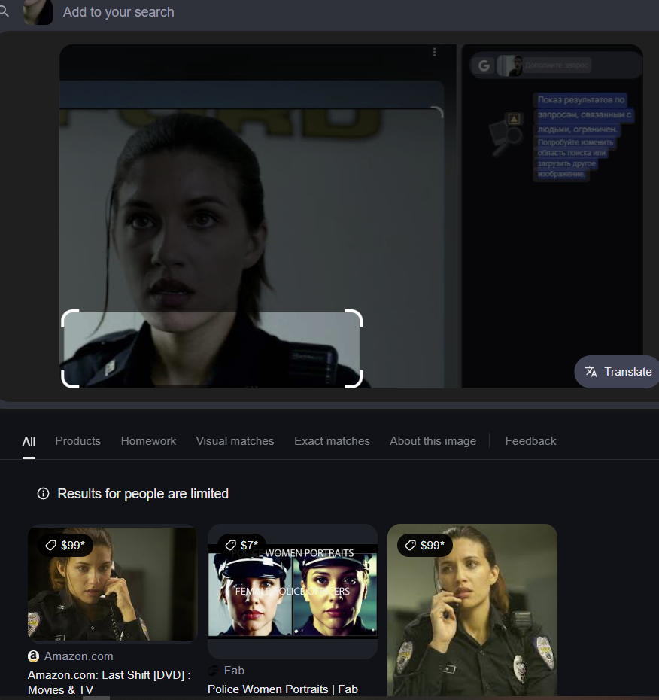Click the image thumbnail in the search bar
This screenshot has width=659, height=700.
(x=38, y=12)
